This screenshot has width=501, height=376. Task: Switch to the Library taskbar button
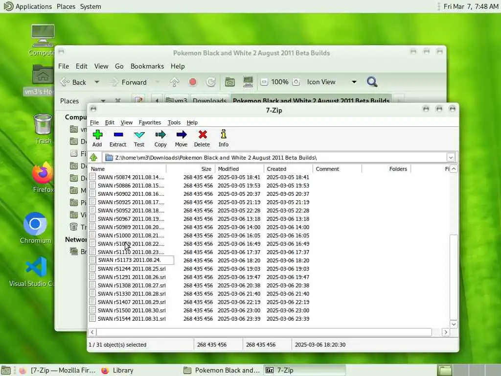pyautogui.click(x=117, y=370)
